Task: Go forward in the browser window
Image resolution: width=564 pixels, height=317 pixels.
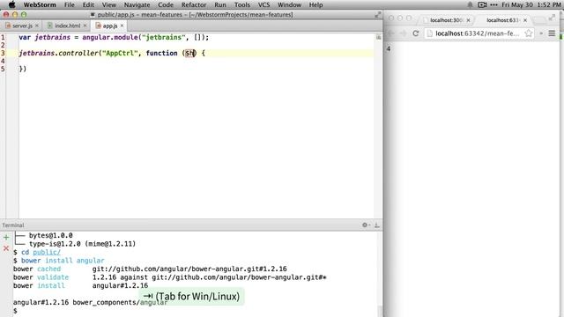Action: [403, 33]
